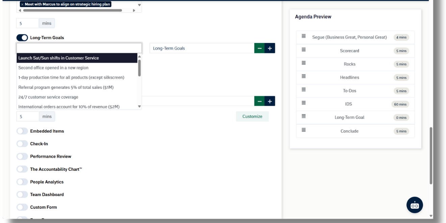Screen dimensions: 446x223
Task: Click plus button next to Long-Term Goals field
Action: pyautogui.click(x=270, y=48)
